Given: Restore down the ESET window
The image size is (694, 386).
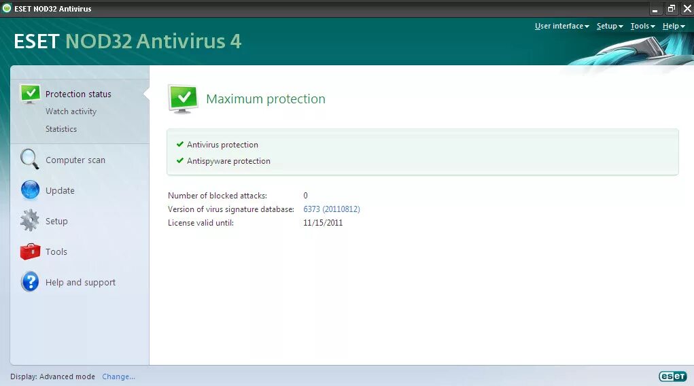Looking at the screenshot, I should click(x=671, y=8).
